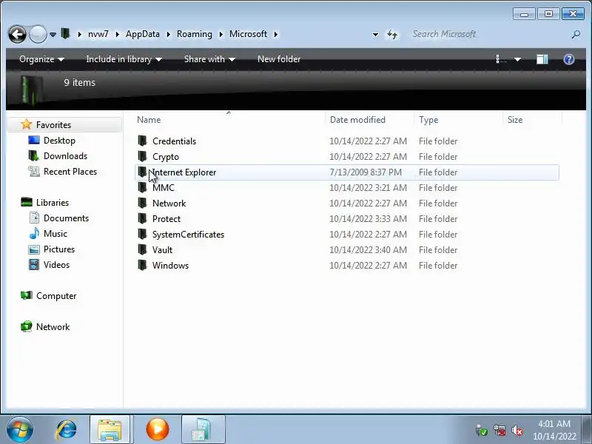Select the Windows folder icon

[142, 266]
